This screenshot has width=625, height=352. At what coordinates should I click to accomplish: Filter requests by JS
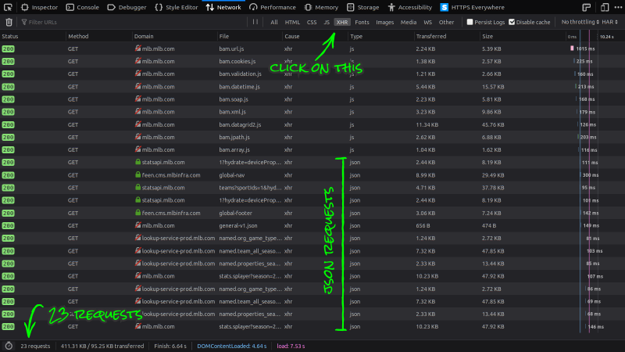[x=327, y=22]
